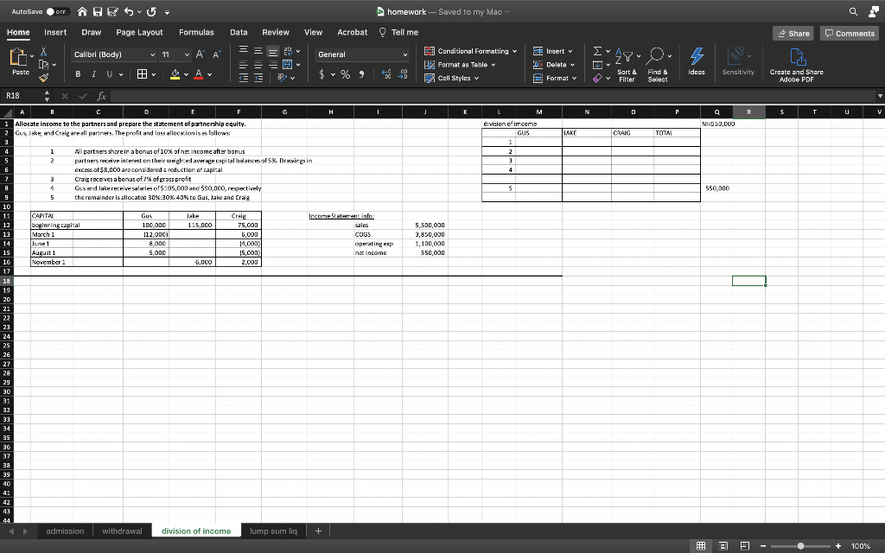Toggle Center horizontal text alignment
The width and height of the screenshot is (885, 553).
tap(258, 65)
